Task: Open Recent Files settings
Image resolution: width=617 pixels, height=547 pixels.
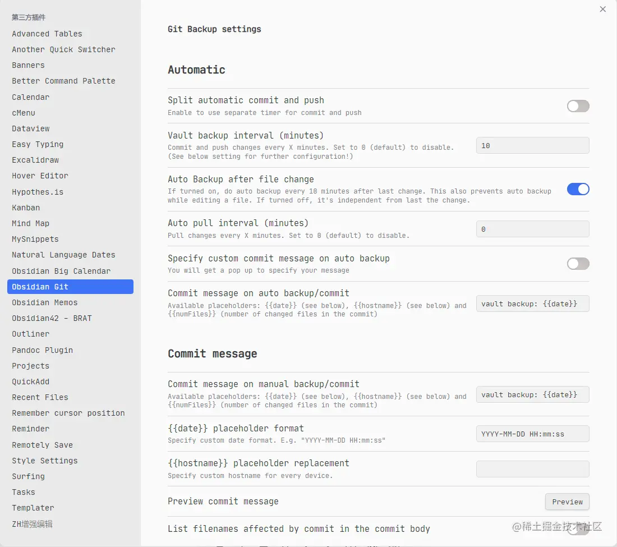Action: [70, 397]
